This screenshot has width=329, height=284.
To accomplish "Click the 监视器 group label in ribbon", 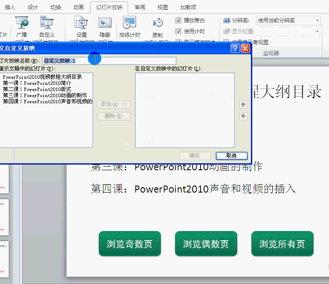I will tap(271, 53).
